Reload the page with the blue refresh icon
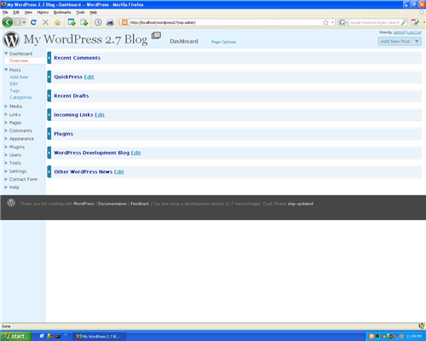Viewport: 426px width, 341px height. (33, 22)
